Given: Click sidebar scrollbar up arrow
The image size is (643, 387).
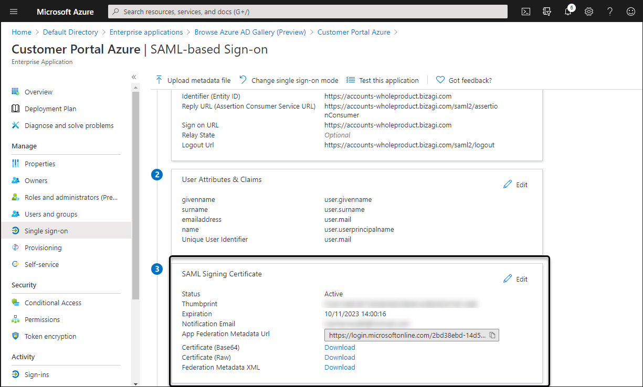Looking at the screenshot, I should coord(136,87).
